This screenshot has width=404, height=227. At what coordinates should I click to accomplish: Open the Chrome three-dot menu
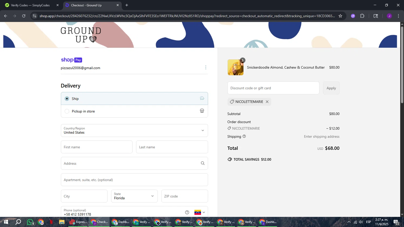click(398, 16)
